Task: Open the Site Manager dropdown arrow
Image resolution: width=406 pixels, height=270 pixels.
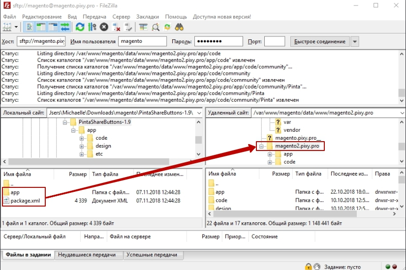Action: (x=16, y=27)
